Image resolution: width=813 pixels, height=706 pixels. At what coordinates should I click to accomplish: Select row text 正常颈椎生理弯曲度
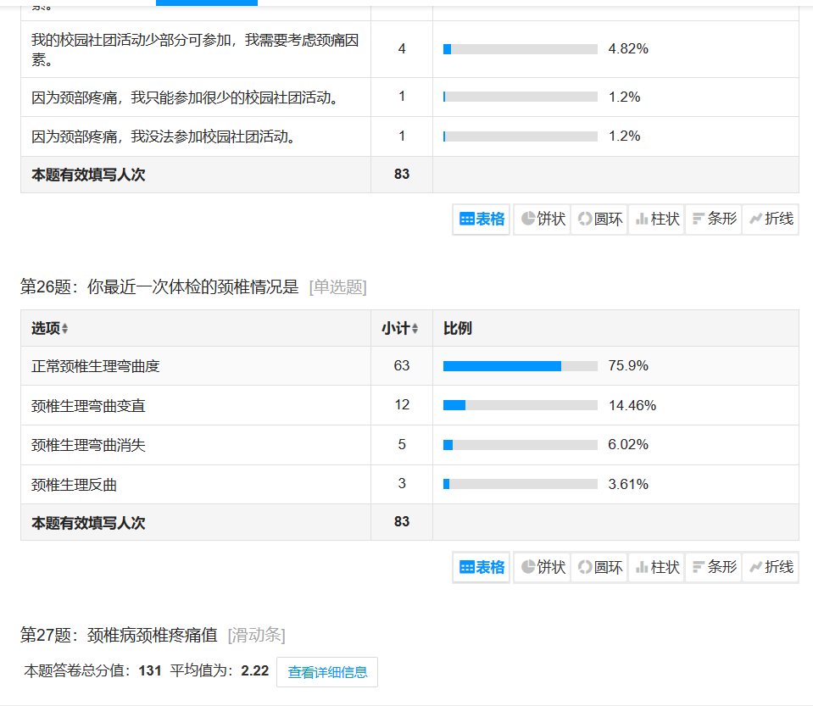coord(96,366)
